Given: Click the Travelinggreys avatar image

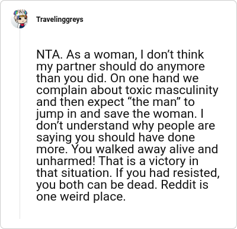Looking at the screenshot, I should pos(20,19).
